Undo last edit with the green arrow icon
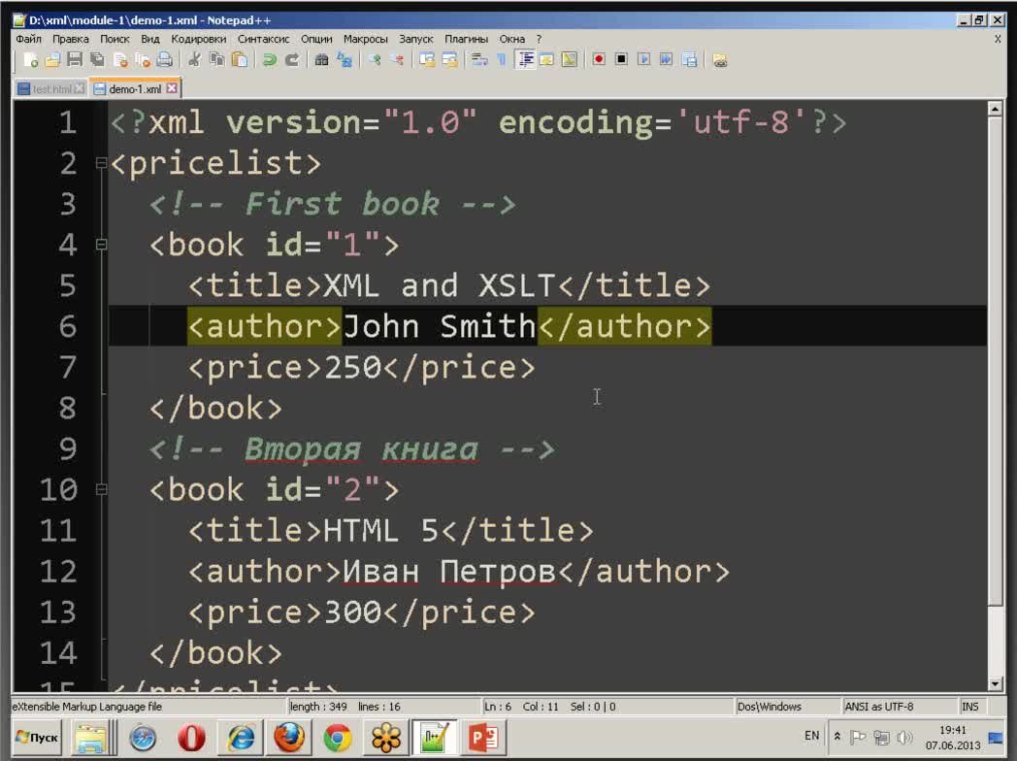The width and height of the screenshot is (1017, 761). (269, 60)
